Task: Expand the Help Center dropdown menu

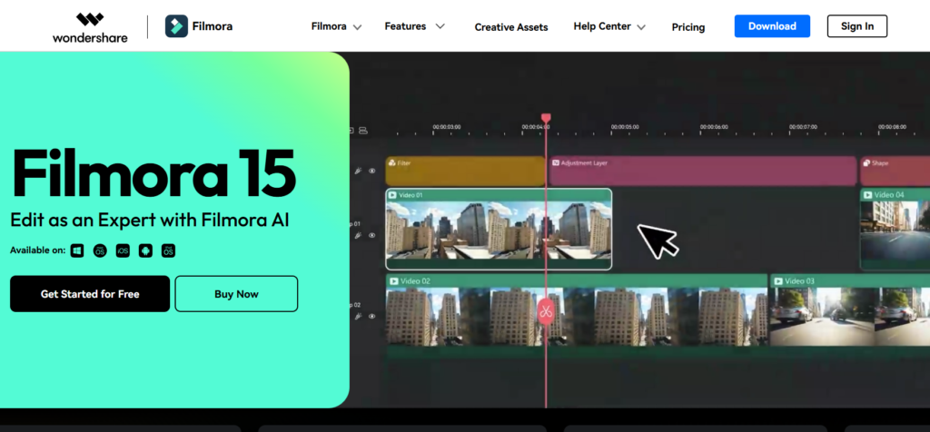Action: 609,27
